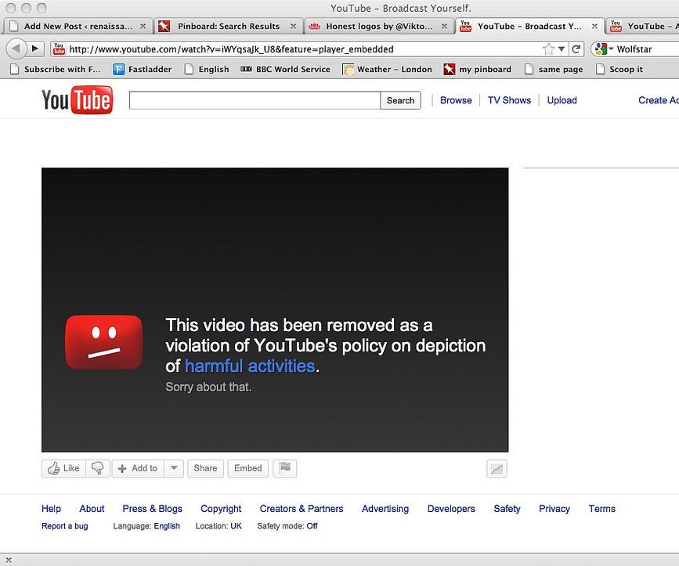Click the Create Account link
The width and height of the screenshot is (679, 566).
point(659,100)
